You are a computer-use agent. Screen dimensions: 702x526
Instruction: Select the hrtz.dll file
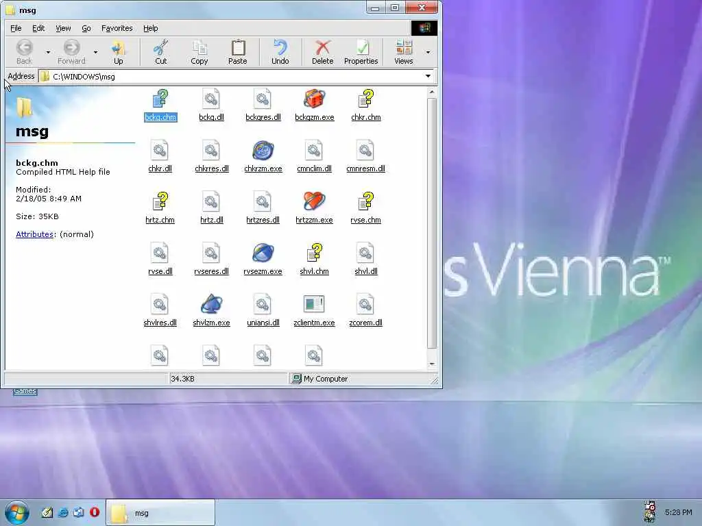[x=211, y=208]
